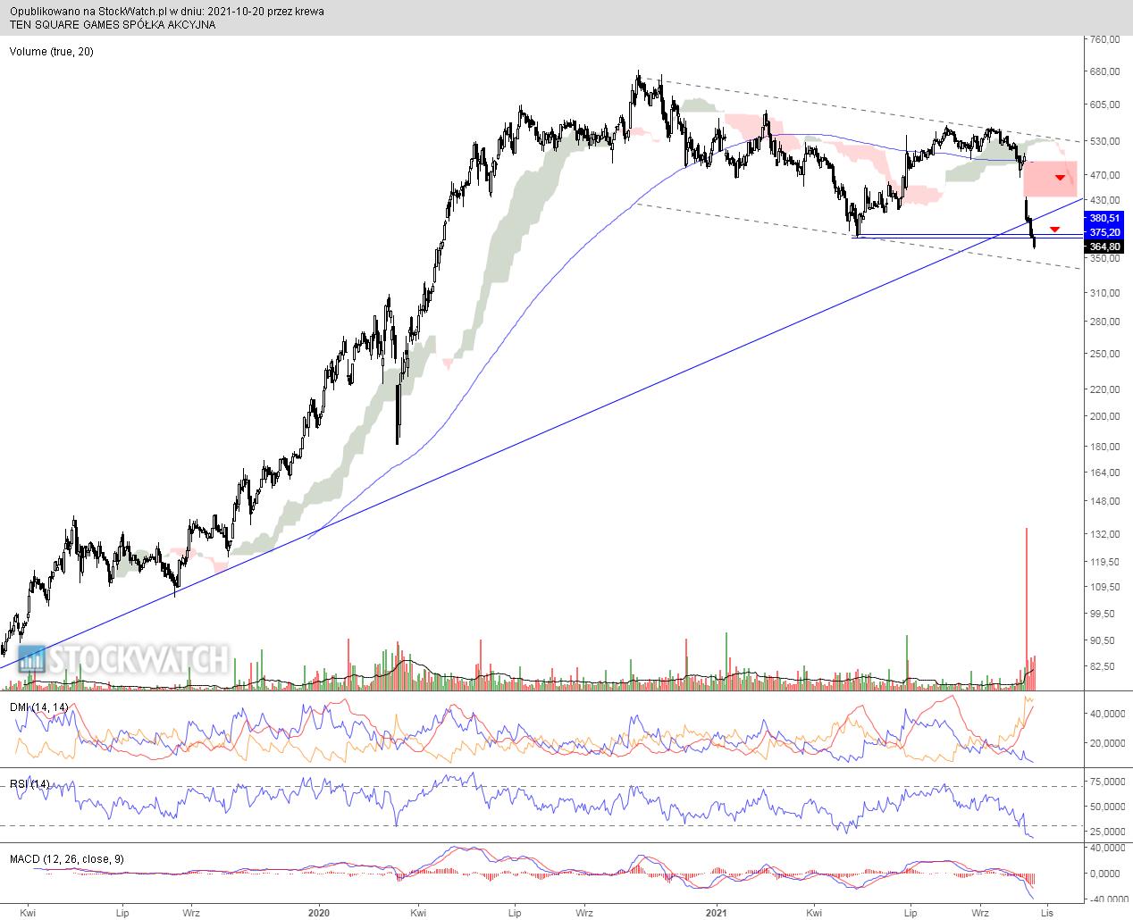Click the 25,0000 value on RSI scale
This screenshot has height=920, width=1133.
[1106, 832]
